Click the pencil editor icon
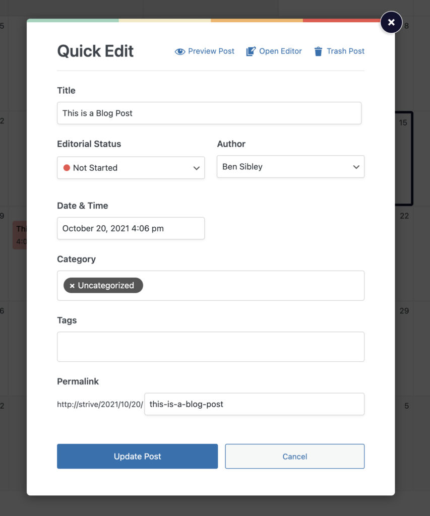Viewport: 430px width, 516px height. [x=251, y=51]
